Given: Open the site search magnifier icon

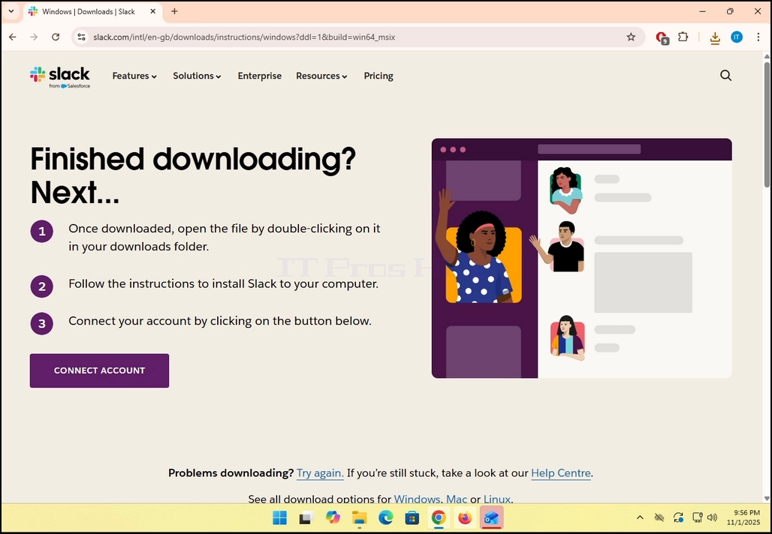Looking at the screenshot, I should pos(725,75).
